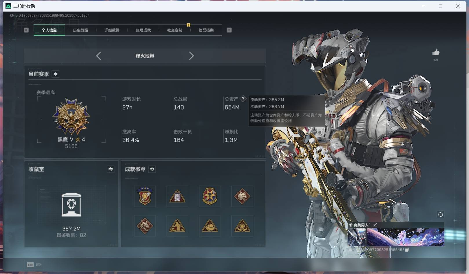This screenshot has height=274, width=469.
Task: Click the 总资产 question mark help icon
Action: click(243, 99)
